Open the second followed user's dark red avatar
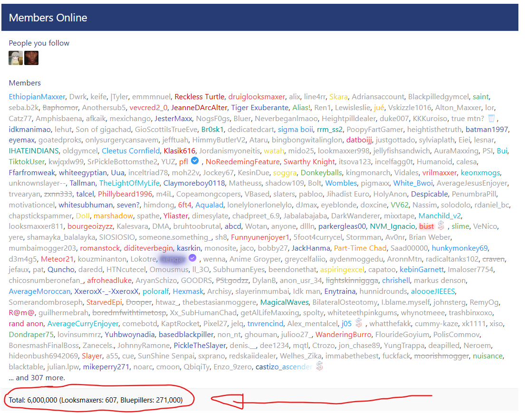 [x=31, y=58]
